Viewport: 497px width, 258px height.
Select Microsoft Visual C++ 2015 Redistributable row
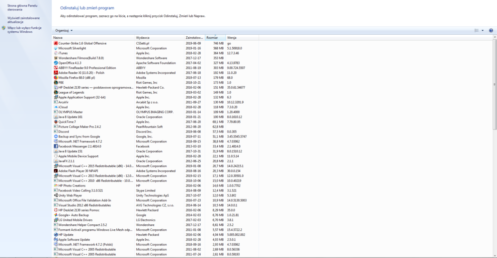click(x=155, y=166)
